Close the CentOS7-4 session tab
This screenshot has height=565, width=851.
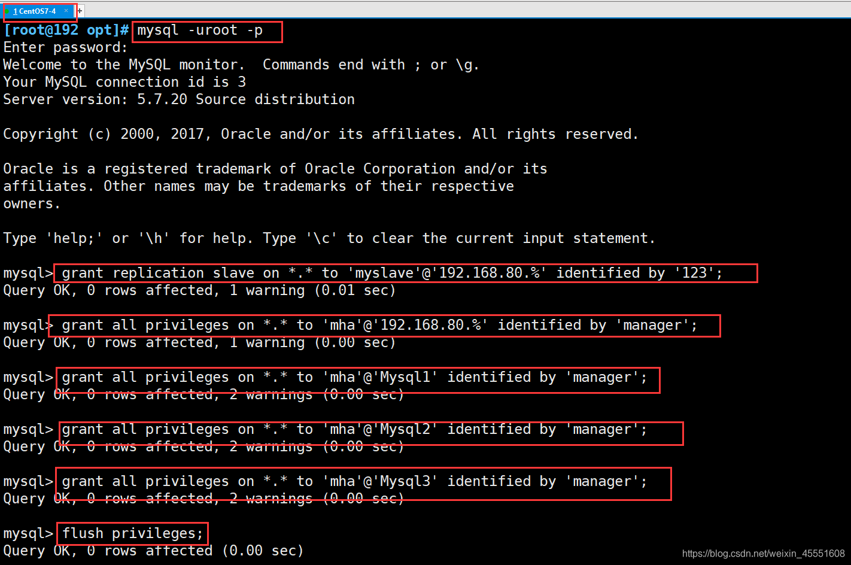[x=66, y=11]
